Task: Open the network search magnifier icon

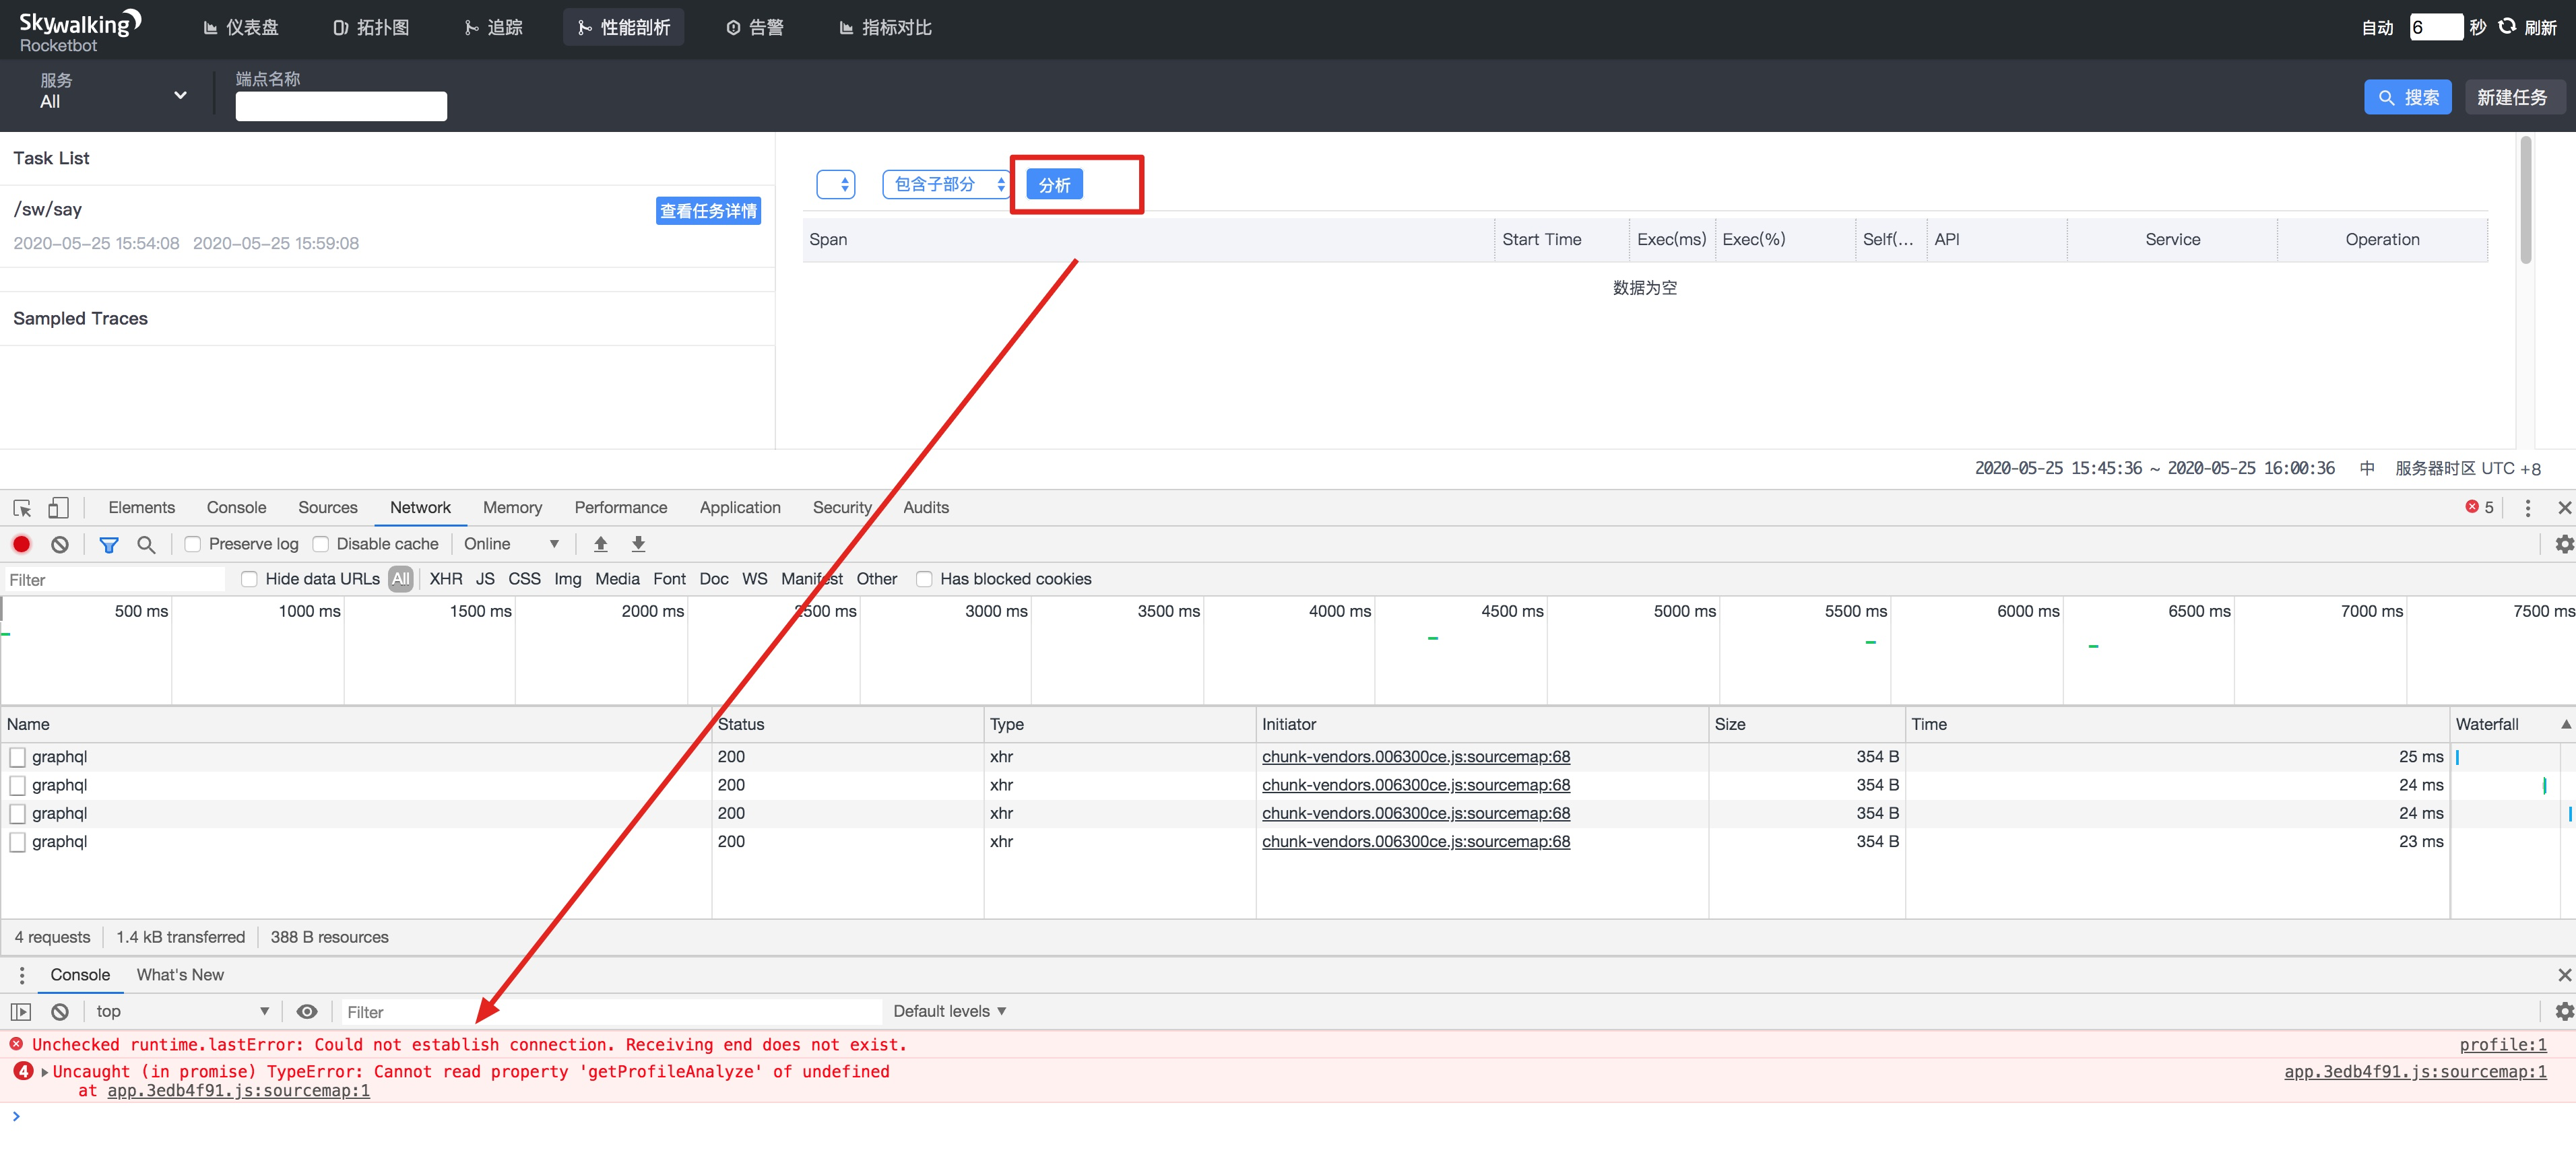Action: click(x=146, y=545)
